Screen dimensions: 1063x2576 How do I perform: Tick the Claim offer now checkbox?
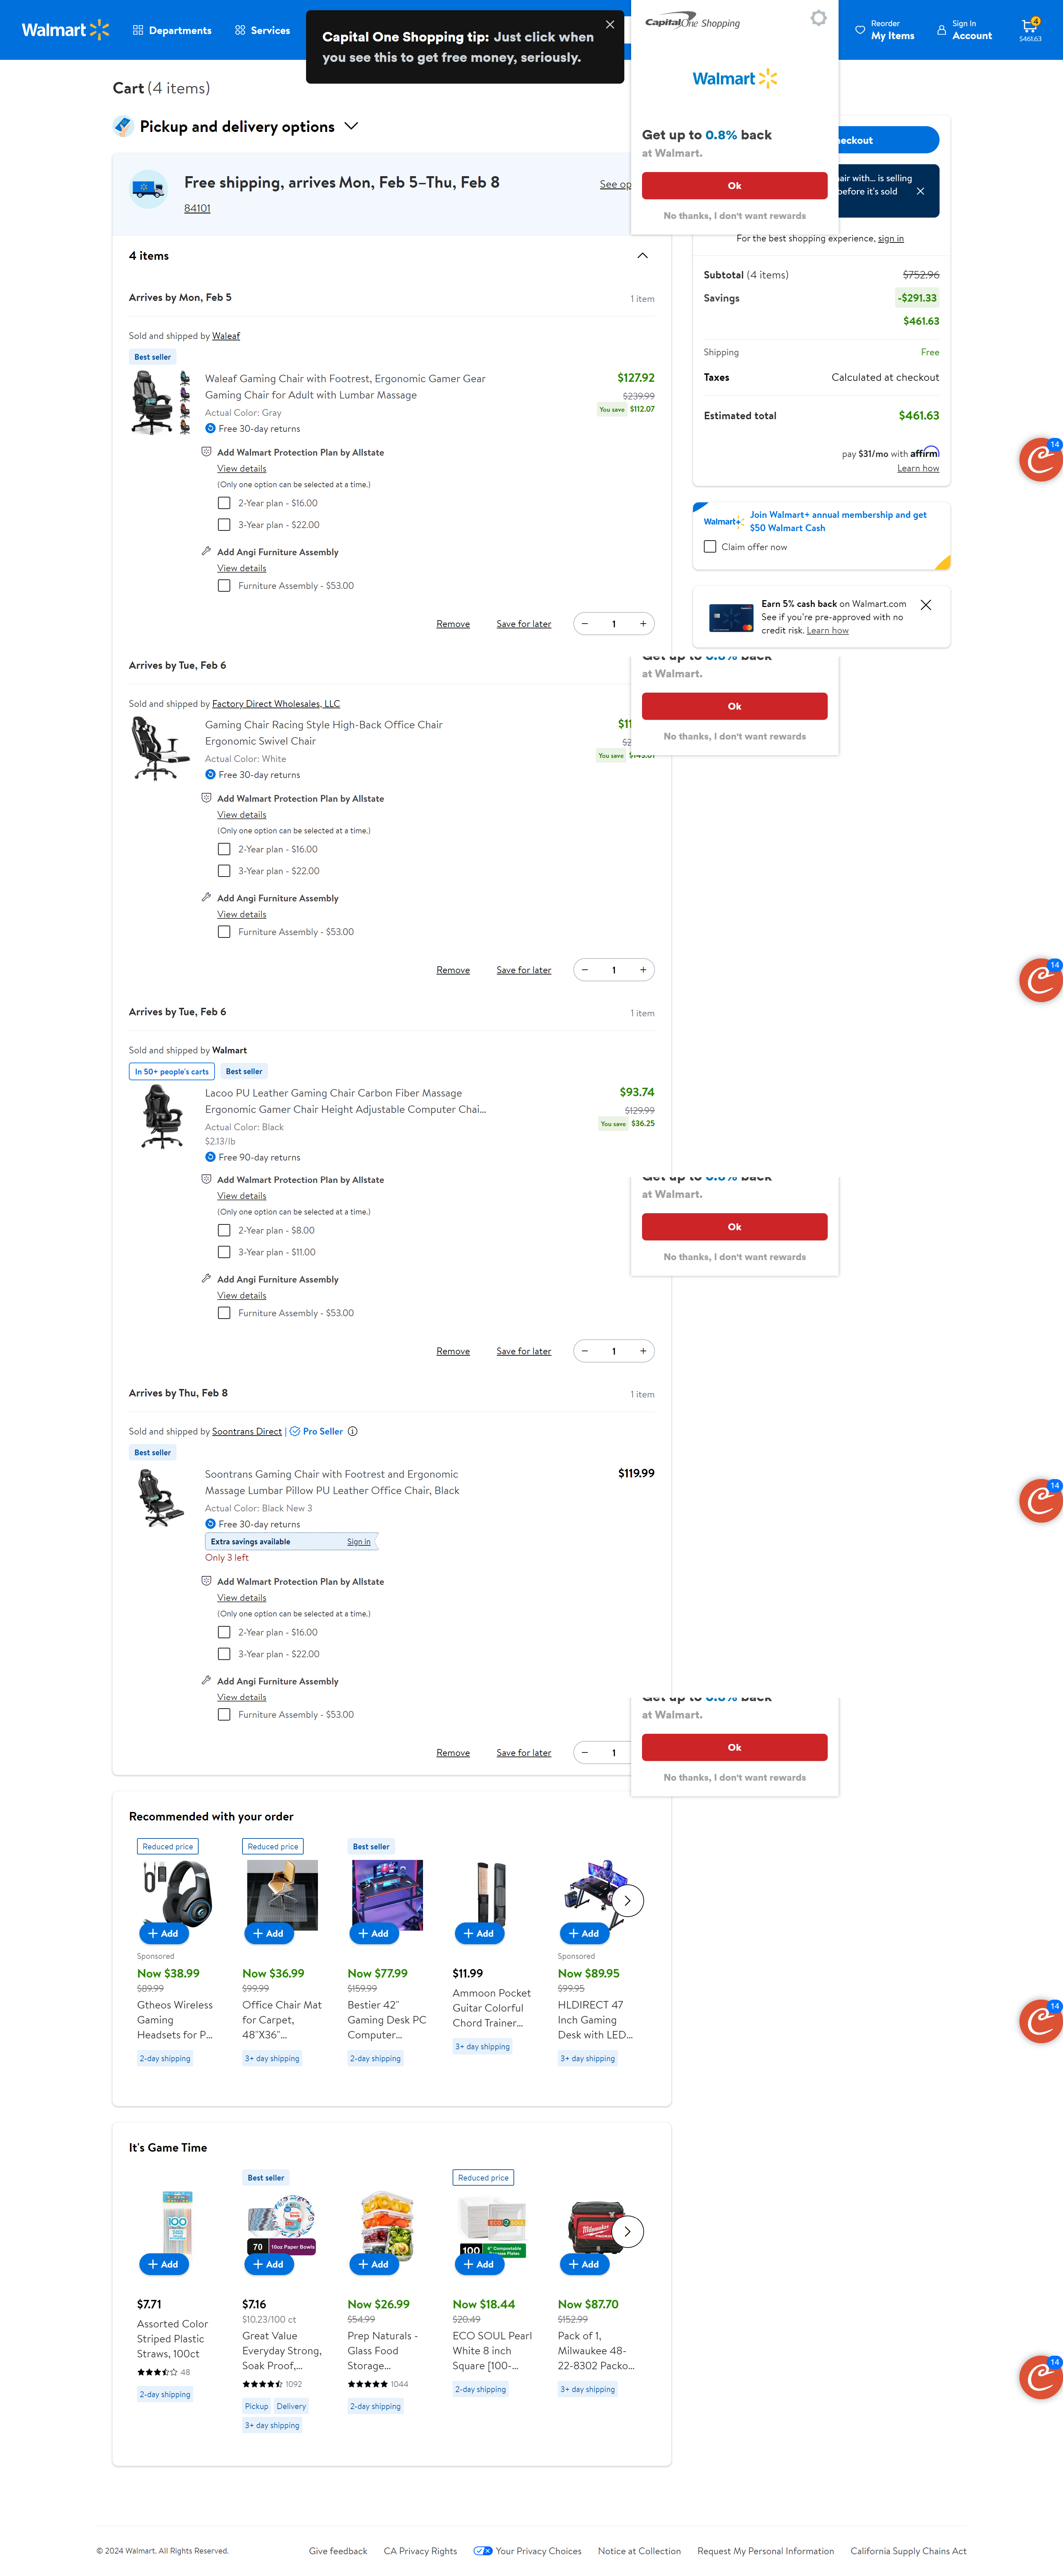point(710,547)
